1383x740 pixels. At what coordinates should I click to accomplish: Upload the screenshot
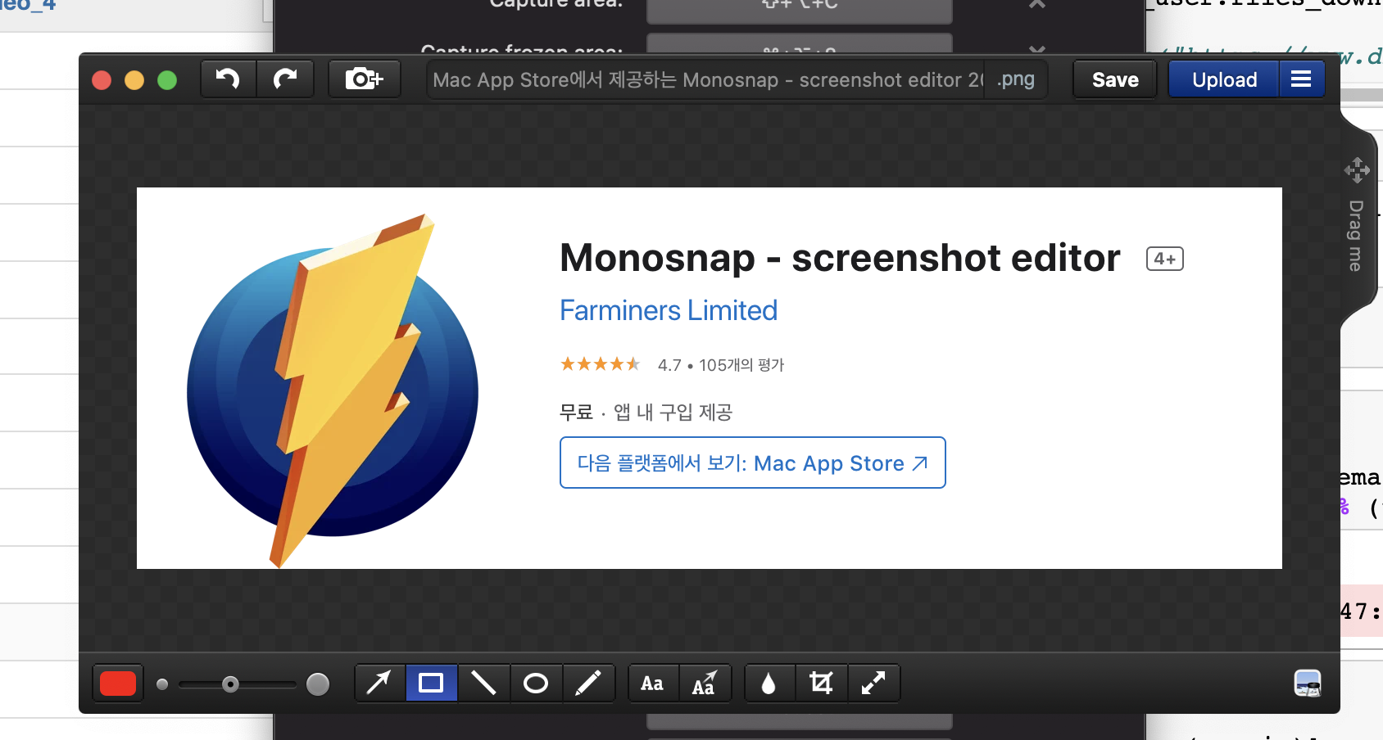pyautogui.click(x=1224, y=79)
